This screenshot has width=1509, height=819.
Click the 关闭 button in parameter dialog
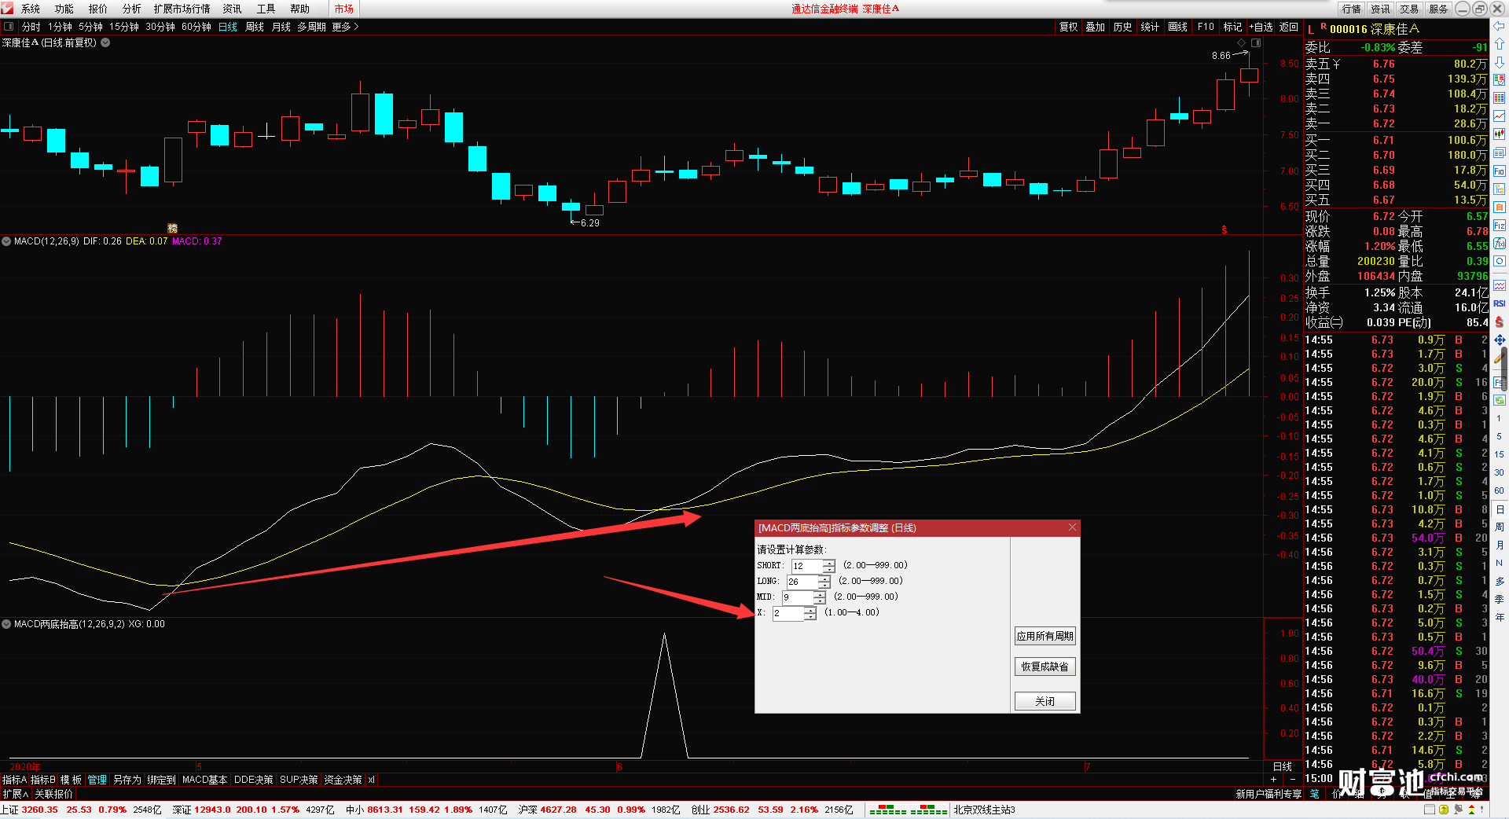(x=1045, y=701)
